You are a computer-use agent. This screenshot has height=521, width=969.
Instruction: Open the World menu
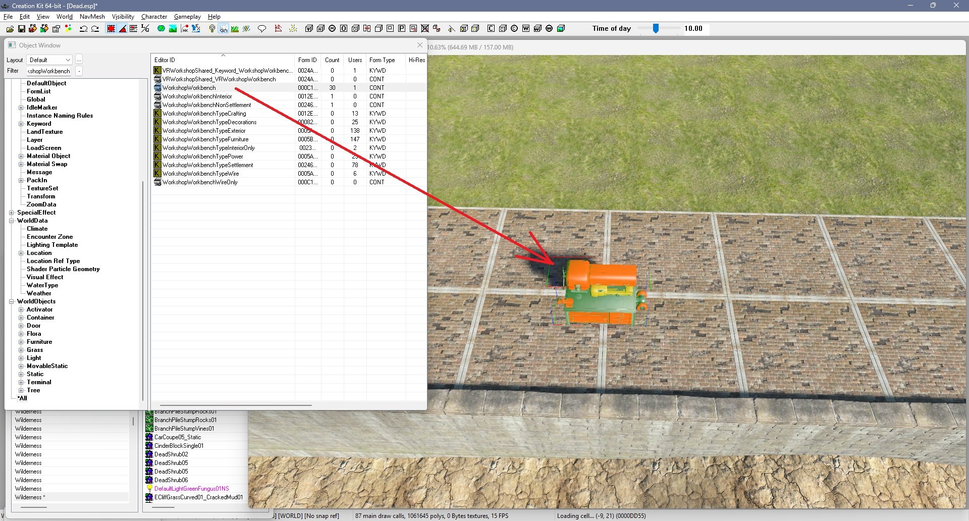[x=65, y=17]
